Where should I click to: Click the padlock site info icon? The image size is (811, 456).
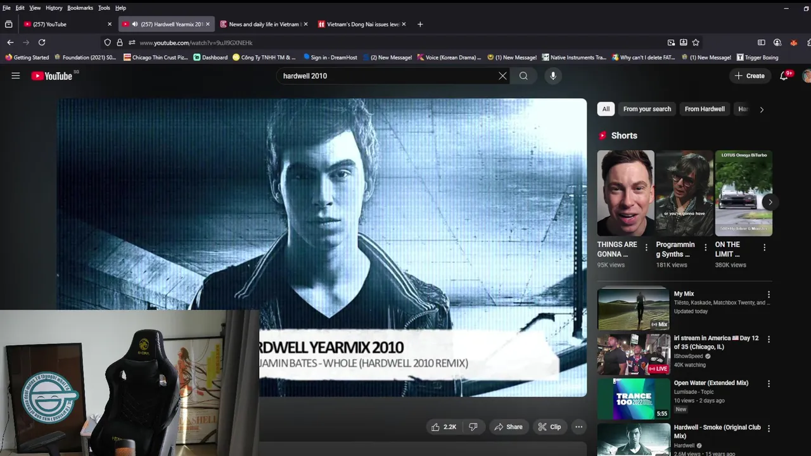120,42
